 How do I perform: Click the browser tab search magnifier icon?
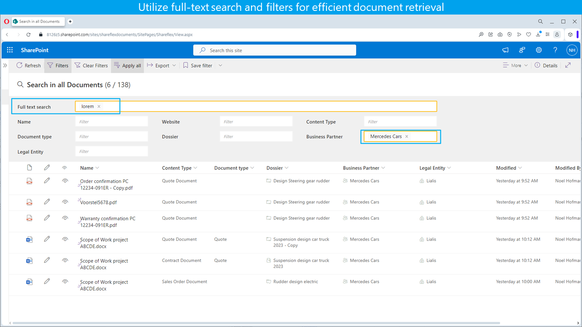coord(541,21)
